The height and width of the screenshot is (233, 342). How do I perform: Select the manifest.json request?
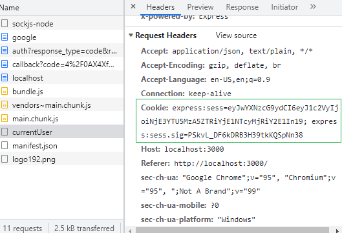tap(61, 145)
